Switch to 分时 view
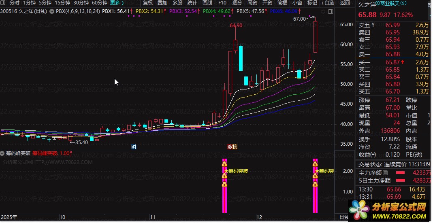Viewport: 433px width, 223px height. (14, 3)
